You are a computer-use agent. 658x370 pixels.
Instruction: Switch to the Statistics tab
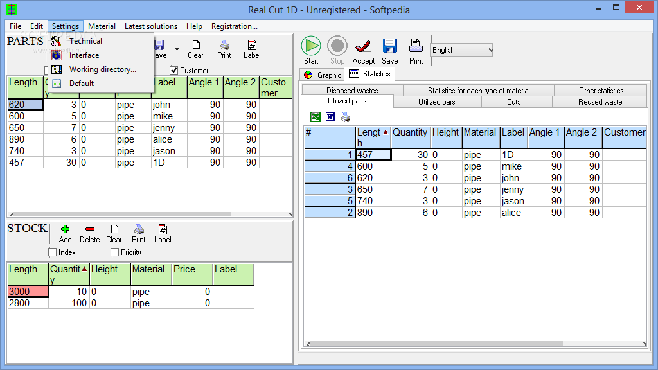(x=369, y=74)
